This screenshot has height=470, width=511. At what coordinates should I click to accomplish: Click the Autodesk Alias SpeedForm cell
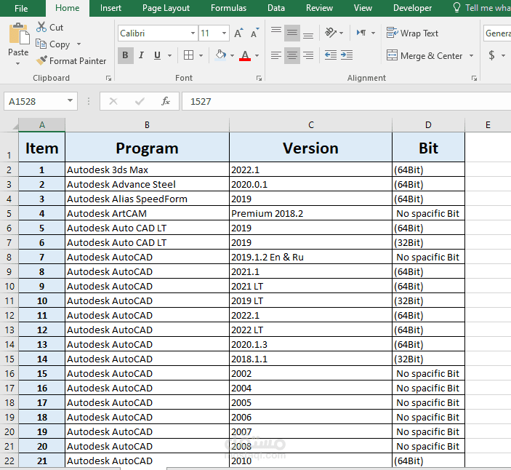(147, 199)
